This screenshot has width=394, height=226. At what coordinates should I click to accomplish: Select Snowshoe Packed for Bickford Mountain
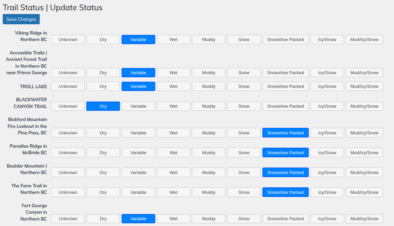[x=285, y=133]
